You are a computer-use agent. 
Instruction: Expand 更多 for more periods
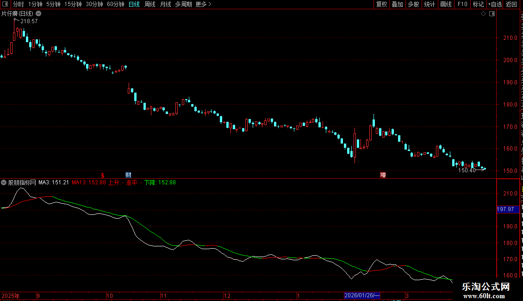203,4
